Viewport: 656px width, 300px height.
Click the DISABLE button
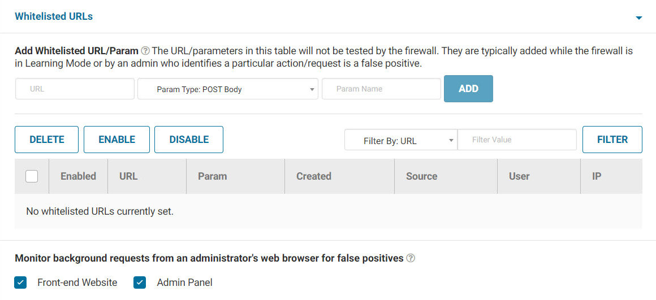(x=189, y=140)
